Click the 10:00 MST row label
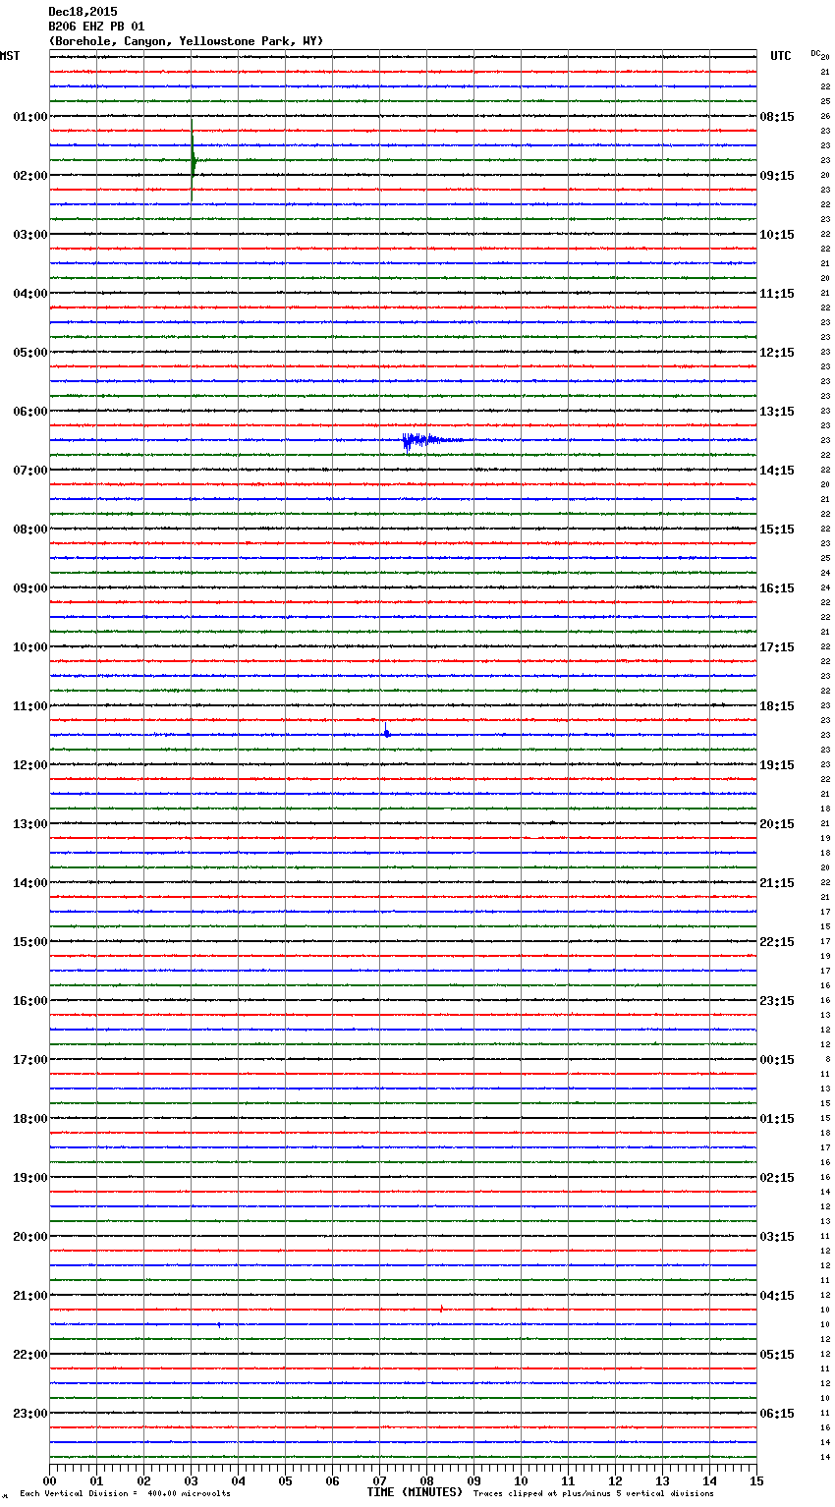This screenshot has width=835, height=1507. coord(30,647)
